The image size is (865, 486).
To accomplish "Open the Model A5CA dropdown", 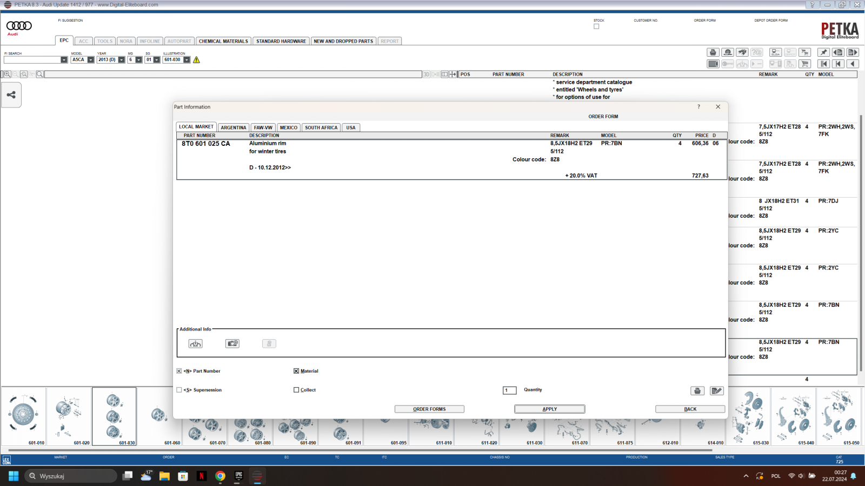I will (91, 60).
